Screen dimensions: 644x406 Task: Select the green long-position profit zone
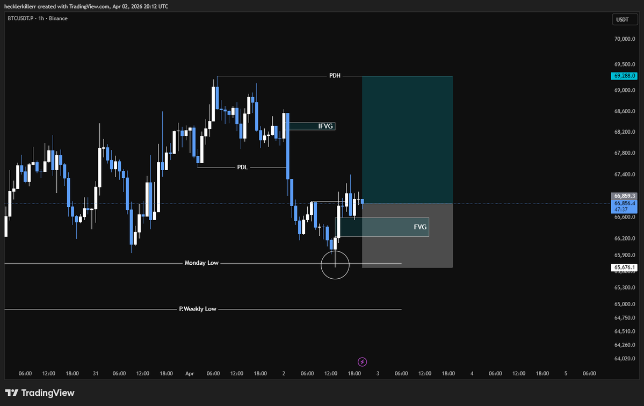[407, 140]
